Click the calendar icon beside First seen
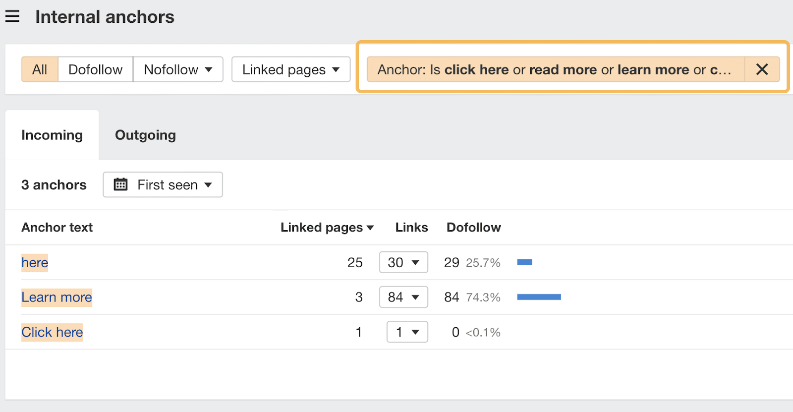Viewport: 793px width, 412px height. pos(120,184)
